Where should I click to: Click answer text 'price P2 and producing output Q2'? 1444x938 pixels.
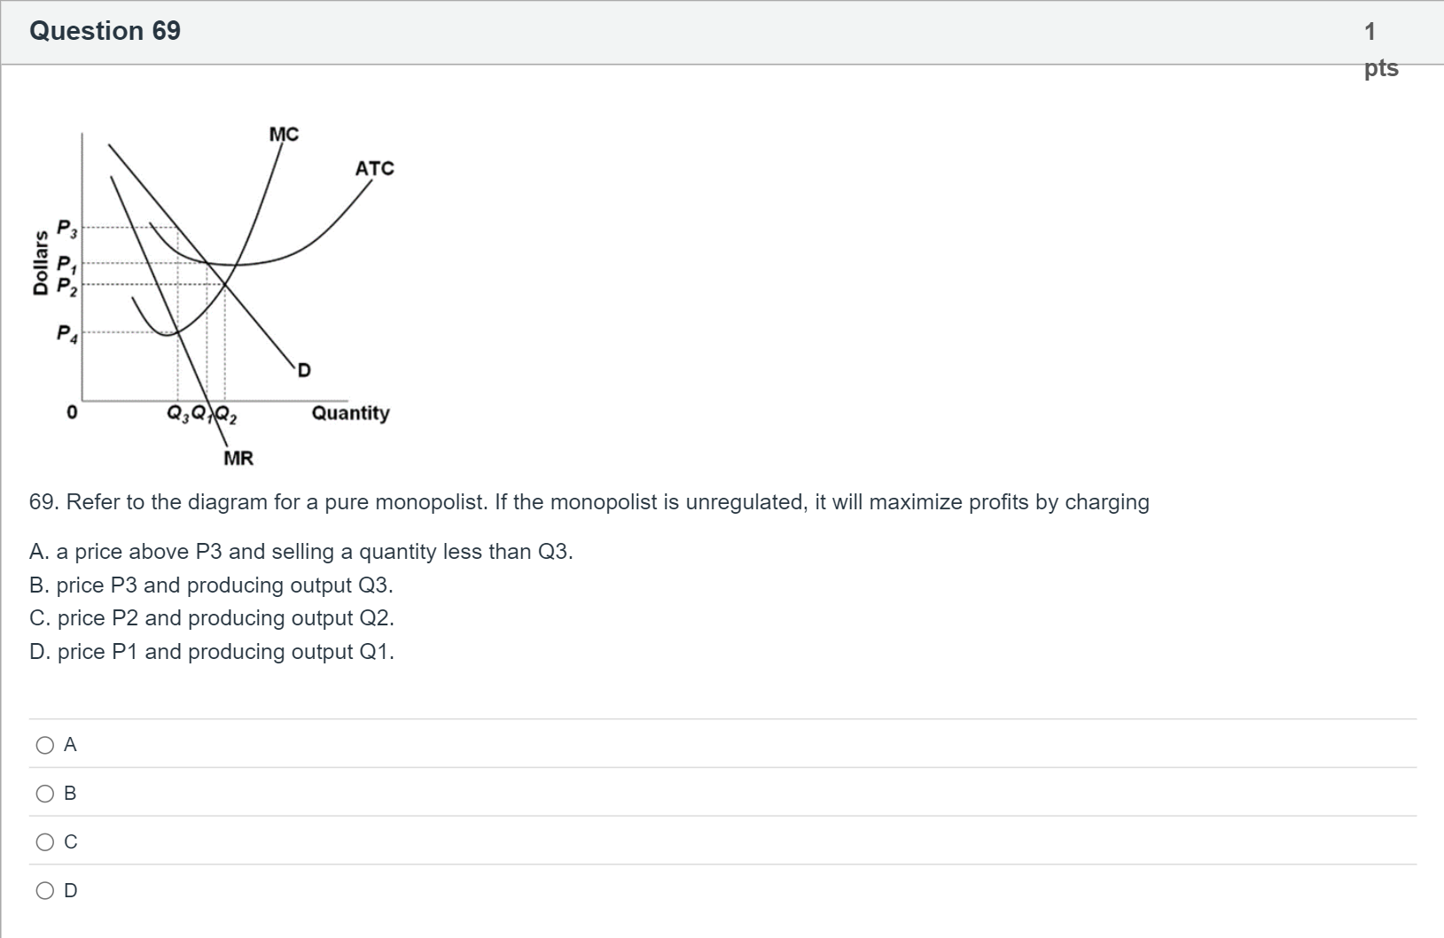225,618
